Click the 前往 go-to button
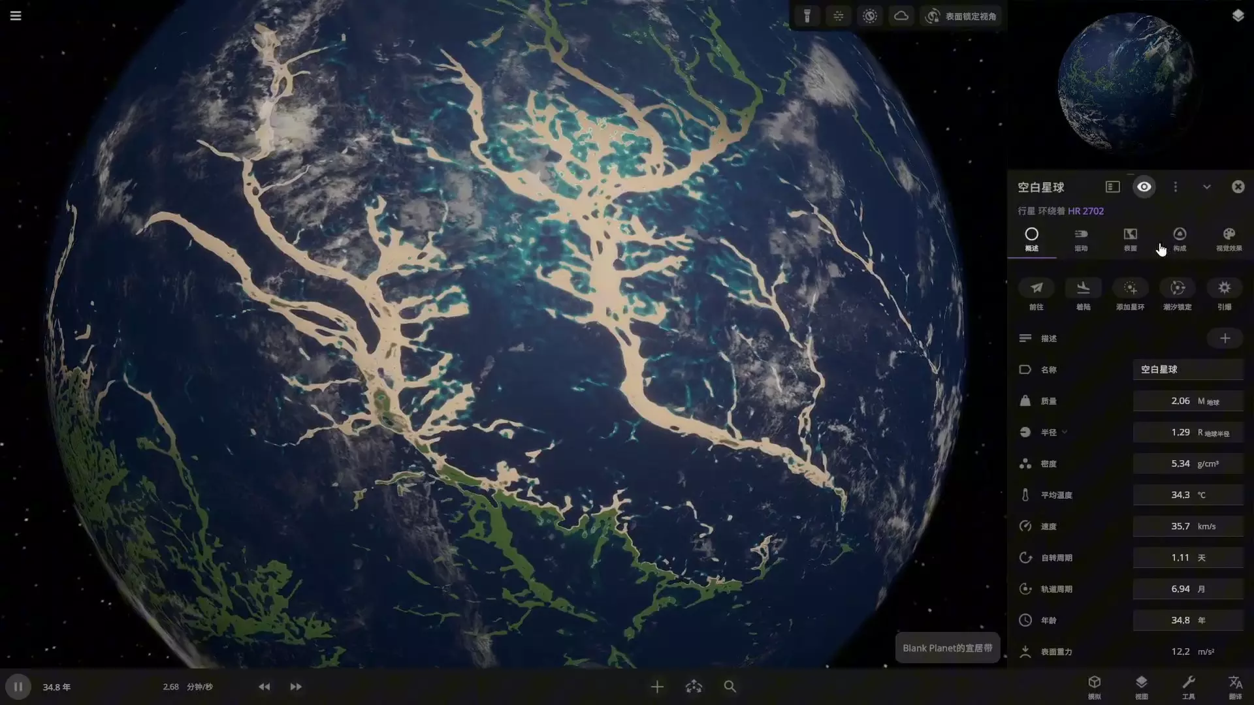This screenshot has height=705, width=1254. point(1037,295)
